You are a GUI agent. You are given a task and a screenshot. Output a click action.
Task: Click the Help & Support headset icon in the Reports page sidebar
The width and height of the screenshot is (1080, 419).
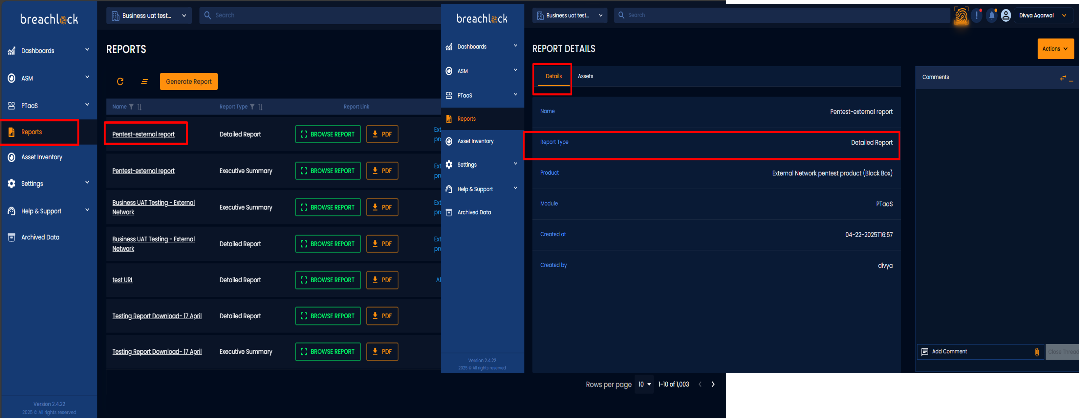pos(12,211)
